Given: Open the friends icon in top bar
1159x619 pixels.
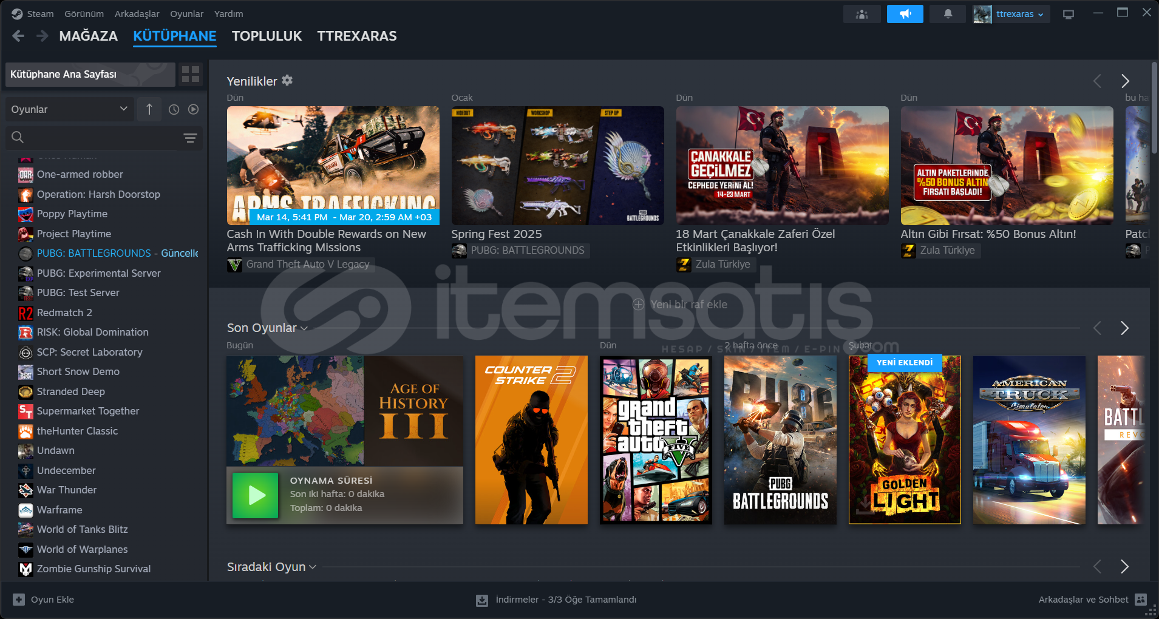Looking at the screenshot, I should point(862,14).
